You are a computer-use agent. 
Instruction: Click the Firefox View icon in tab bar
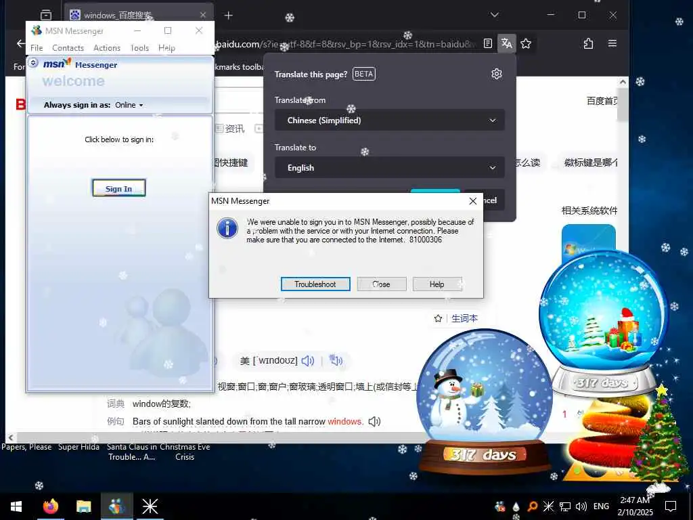46,15
